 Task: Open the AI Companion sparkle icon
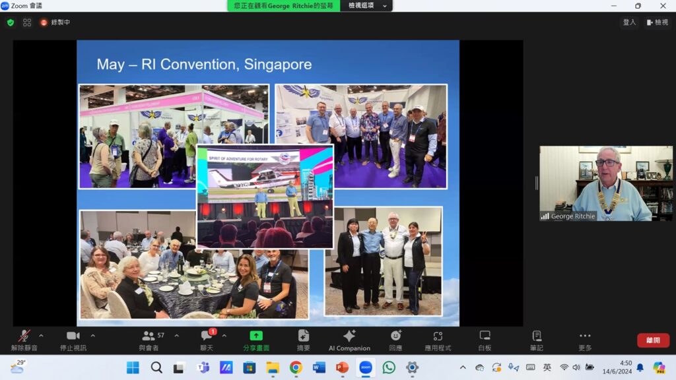(x=349, y=336)
